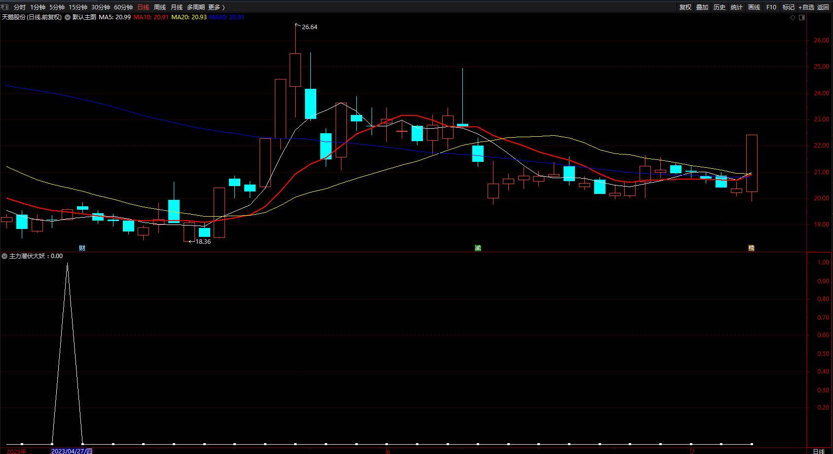Expand the 默认主图 indicator dropdown
Screen dimensions: 833x454
[x=68, y=17]
